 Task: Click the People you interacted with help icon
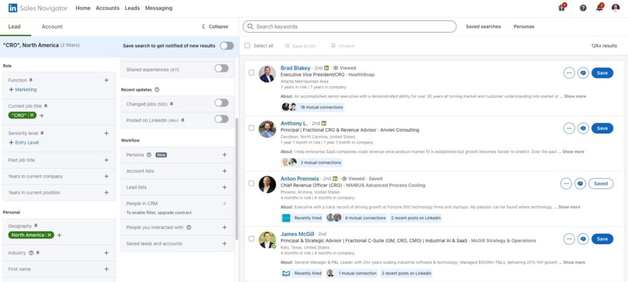click(189, 227)
